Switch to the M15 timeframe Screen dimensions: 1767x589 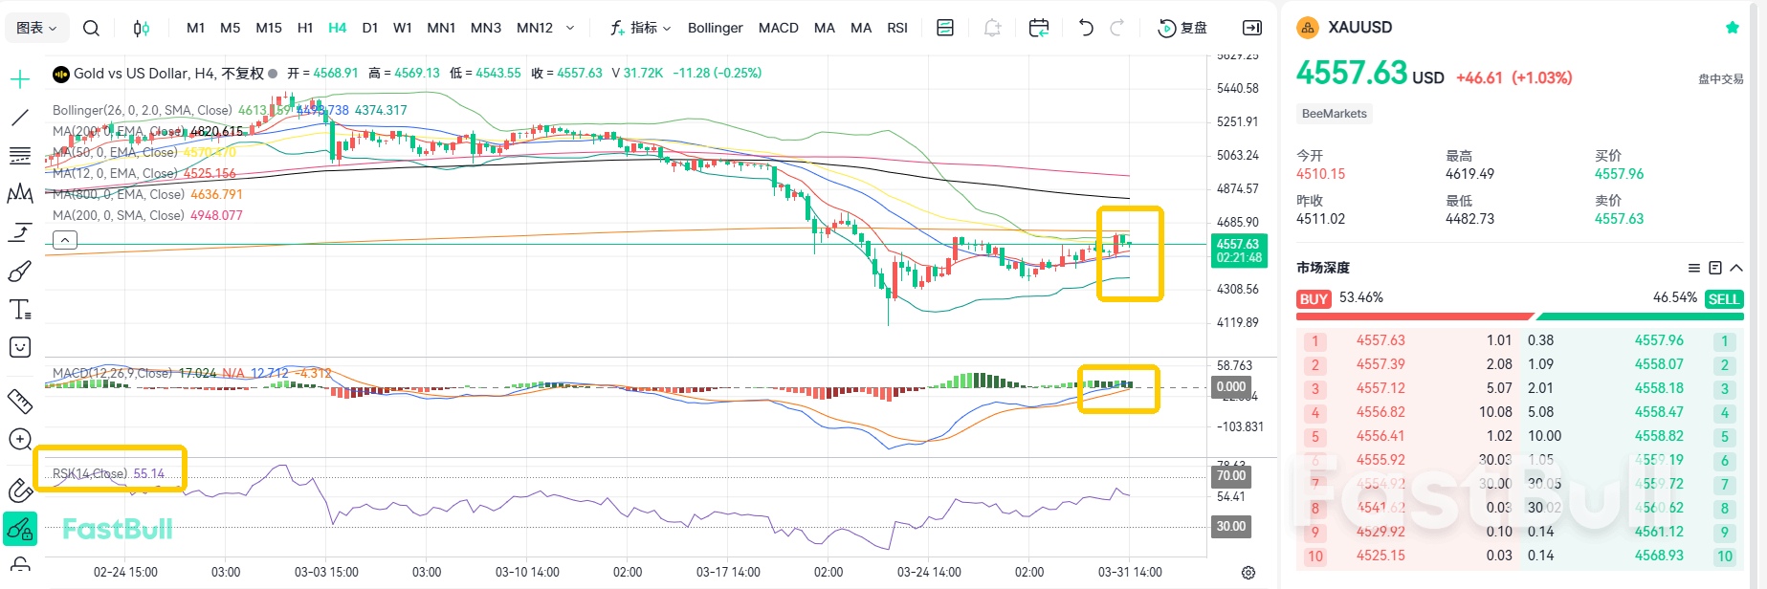pyautogui.click(x=268, y=28)
